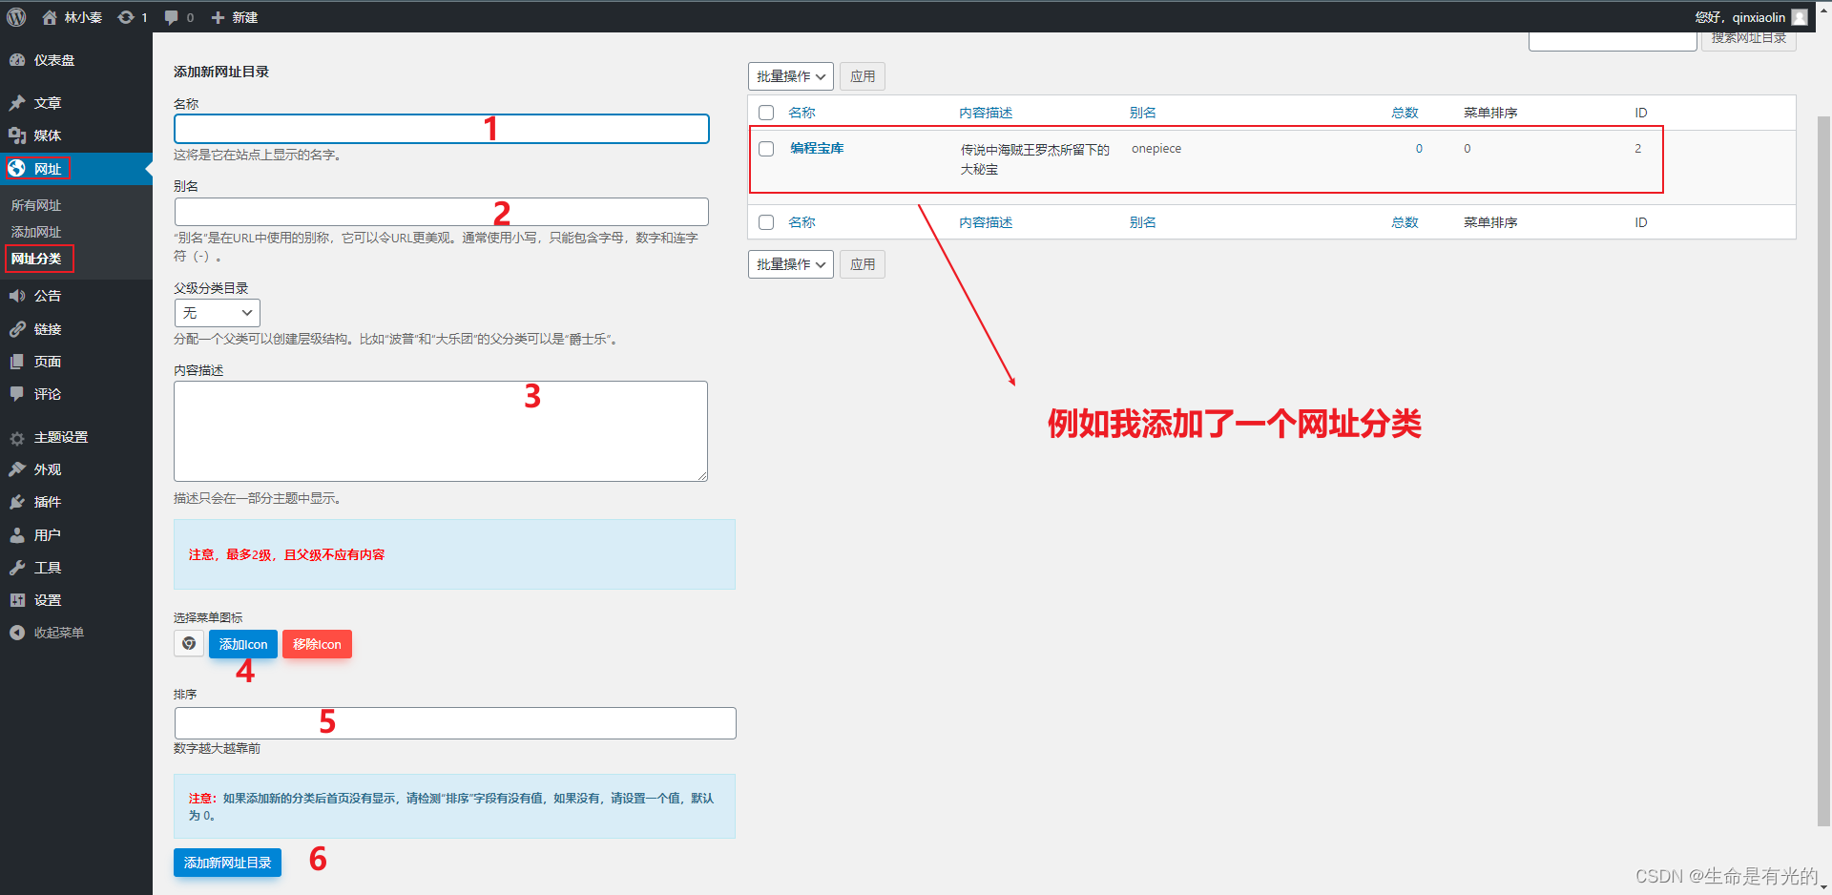This screenshot has height=895, width=1832.
Task: Open the 新建 menu label
Action: click(x=245, y=17)
